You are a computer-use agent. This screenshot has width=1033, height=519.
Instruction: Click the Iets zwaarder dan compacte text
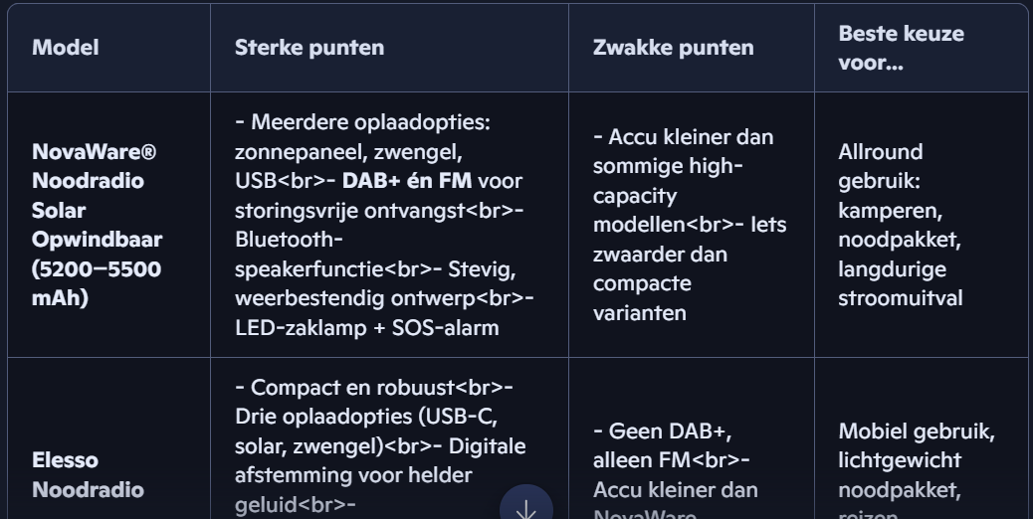(x=690, y=268)
